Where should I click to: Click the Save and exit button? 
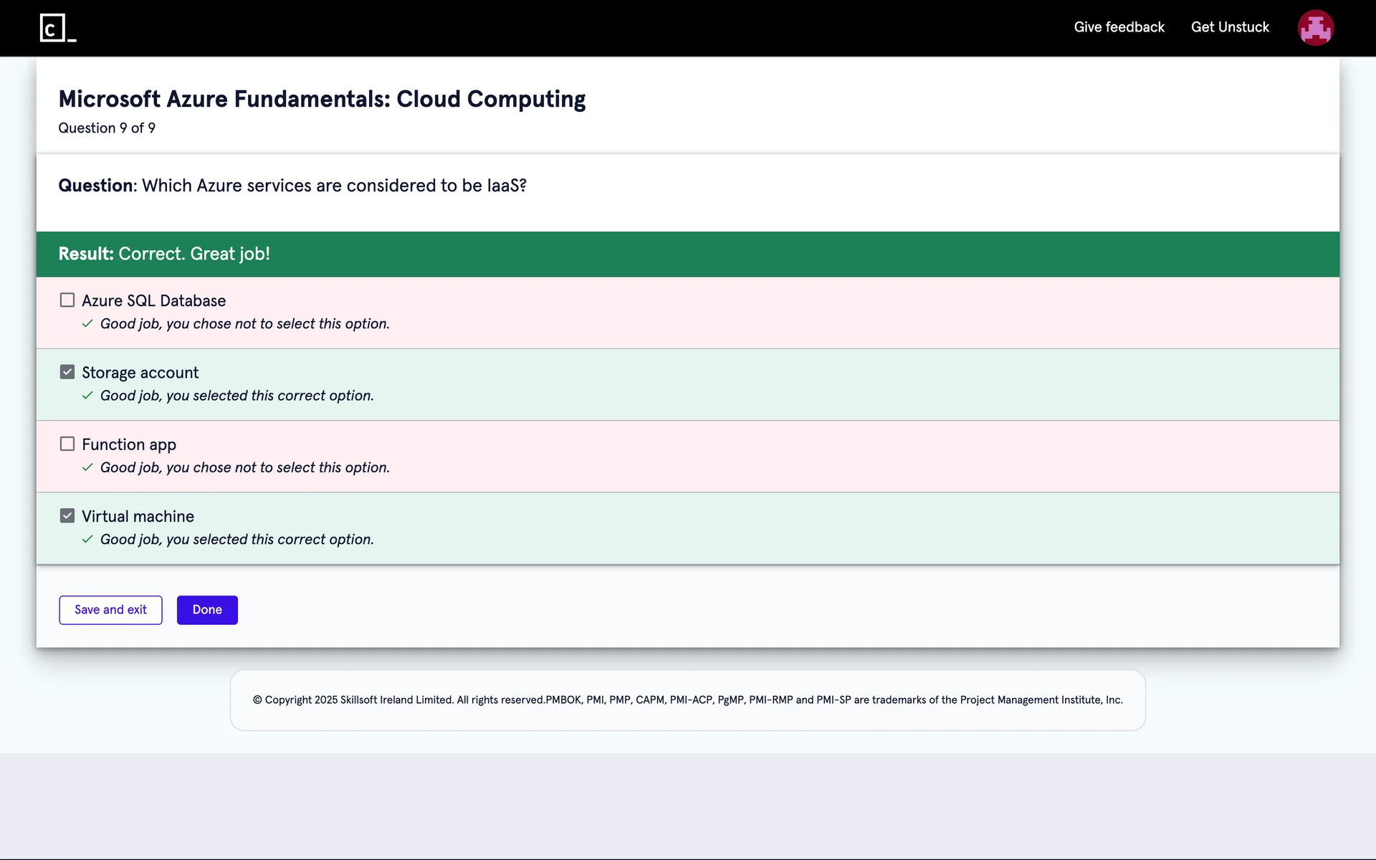tap(110, 610)
